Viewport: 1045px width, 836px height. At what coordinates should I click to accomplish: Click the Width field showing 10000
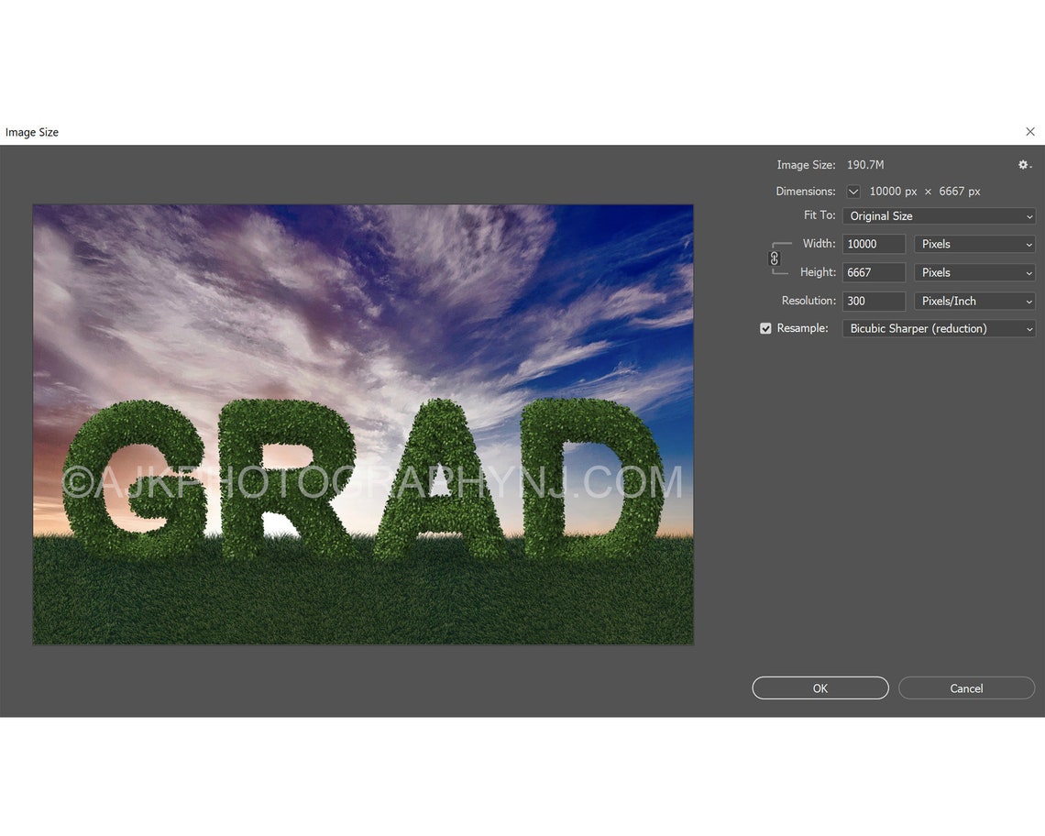(x=873, y=244)
